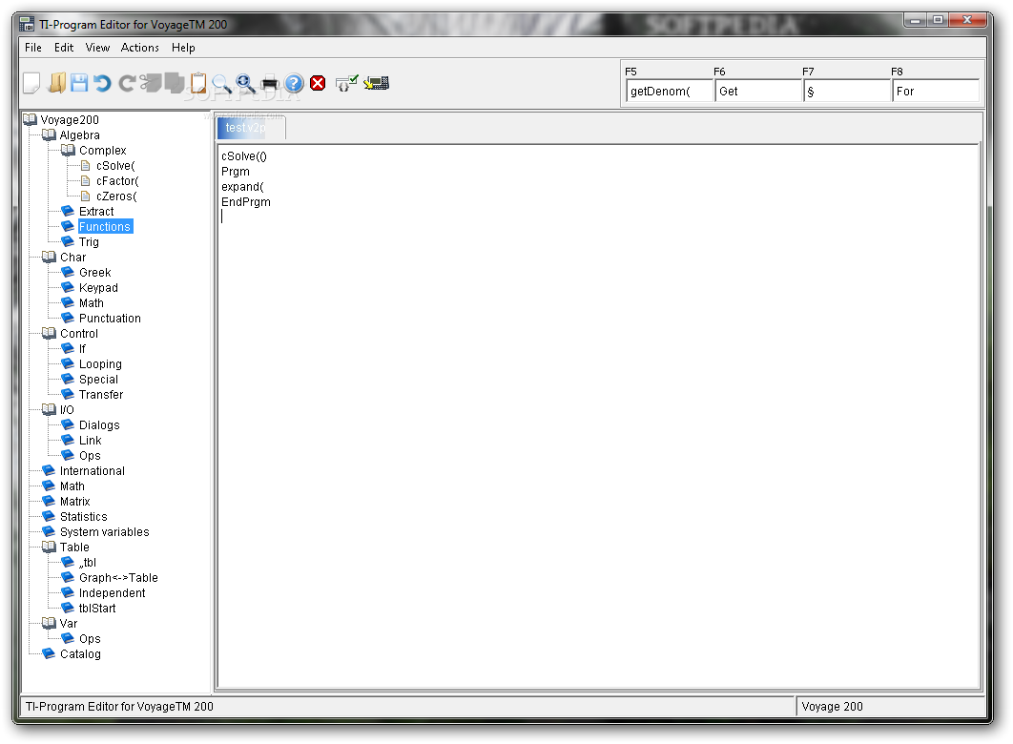1013x744 pixels.
Task: Select the Graph<->Table entry
Action: (x=118, y=578)
